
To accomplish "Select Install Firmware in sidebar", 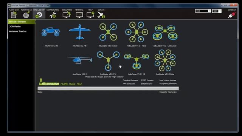I will 22,22.
